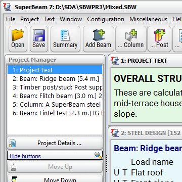Click the magnifier icon beside Hide buttons
182x182 pixels.
pyautogui.click(x=98, y=155)
